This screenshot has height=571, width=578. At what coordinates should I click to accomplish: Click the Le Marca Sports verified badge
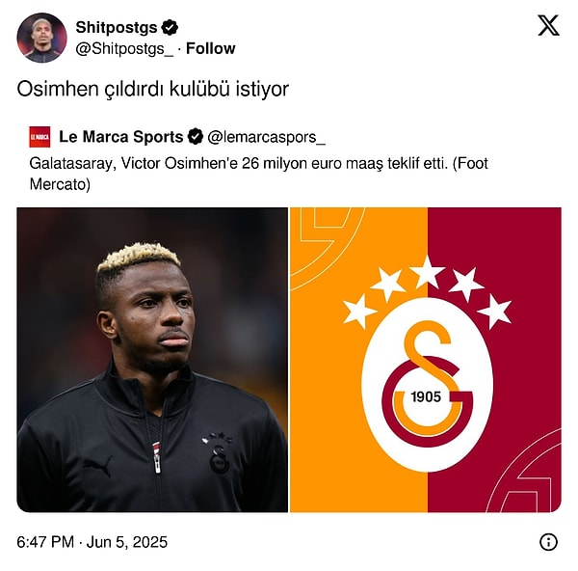pyautogui.click(x=195, y=137)
